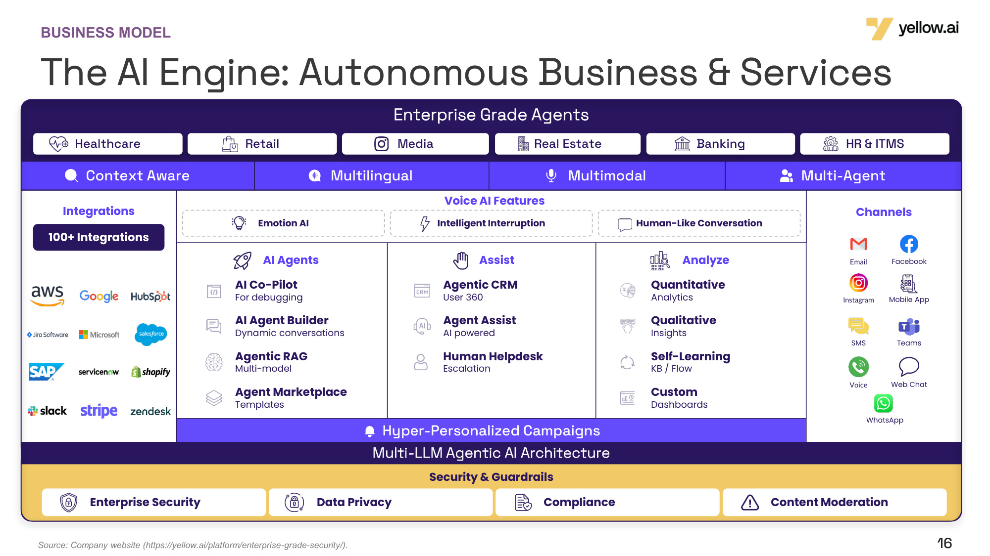Image resolution: width=990 pixels, height=556 pixels.
Task: Select the Retail industry box
Action: coord(262,144)
